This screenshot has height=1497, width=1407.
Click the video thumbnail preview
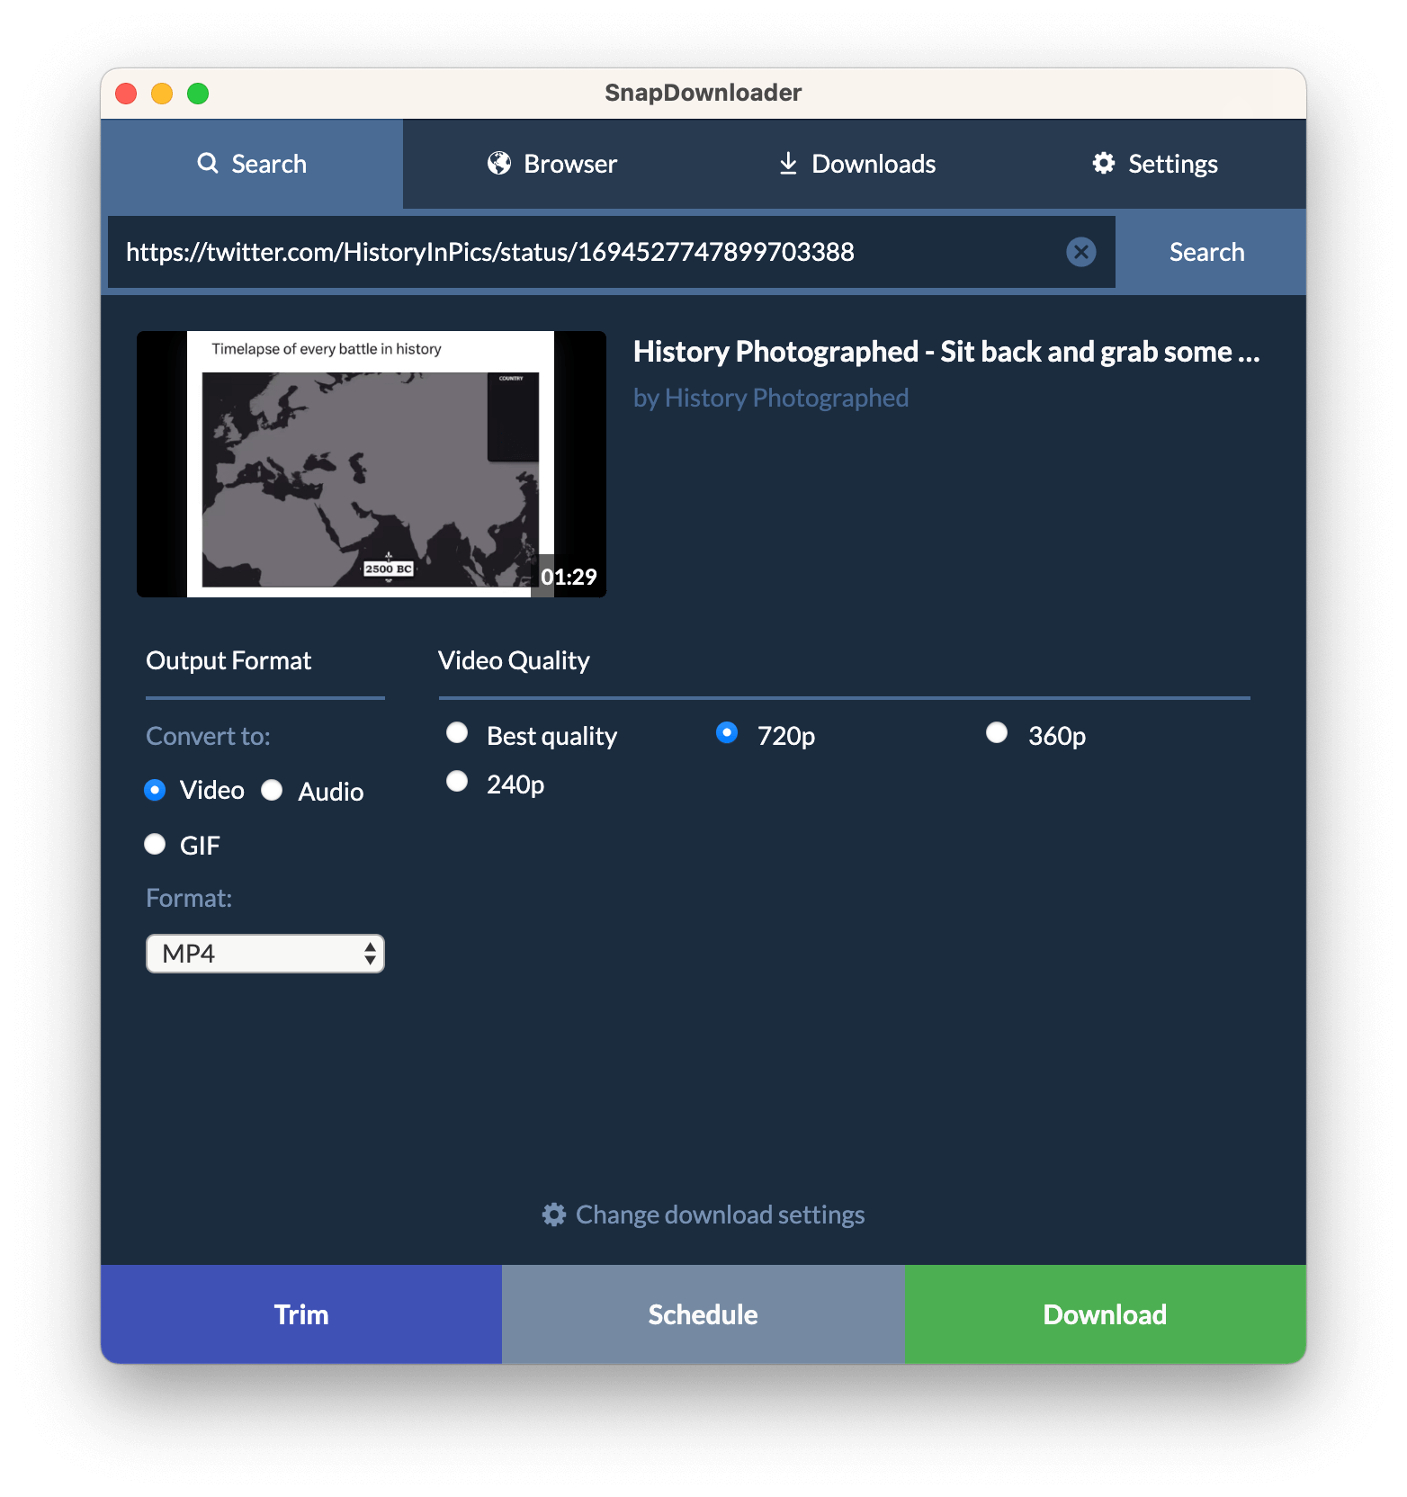[x=371, y=464]
